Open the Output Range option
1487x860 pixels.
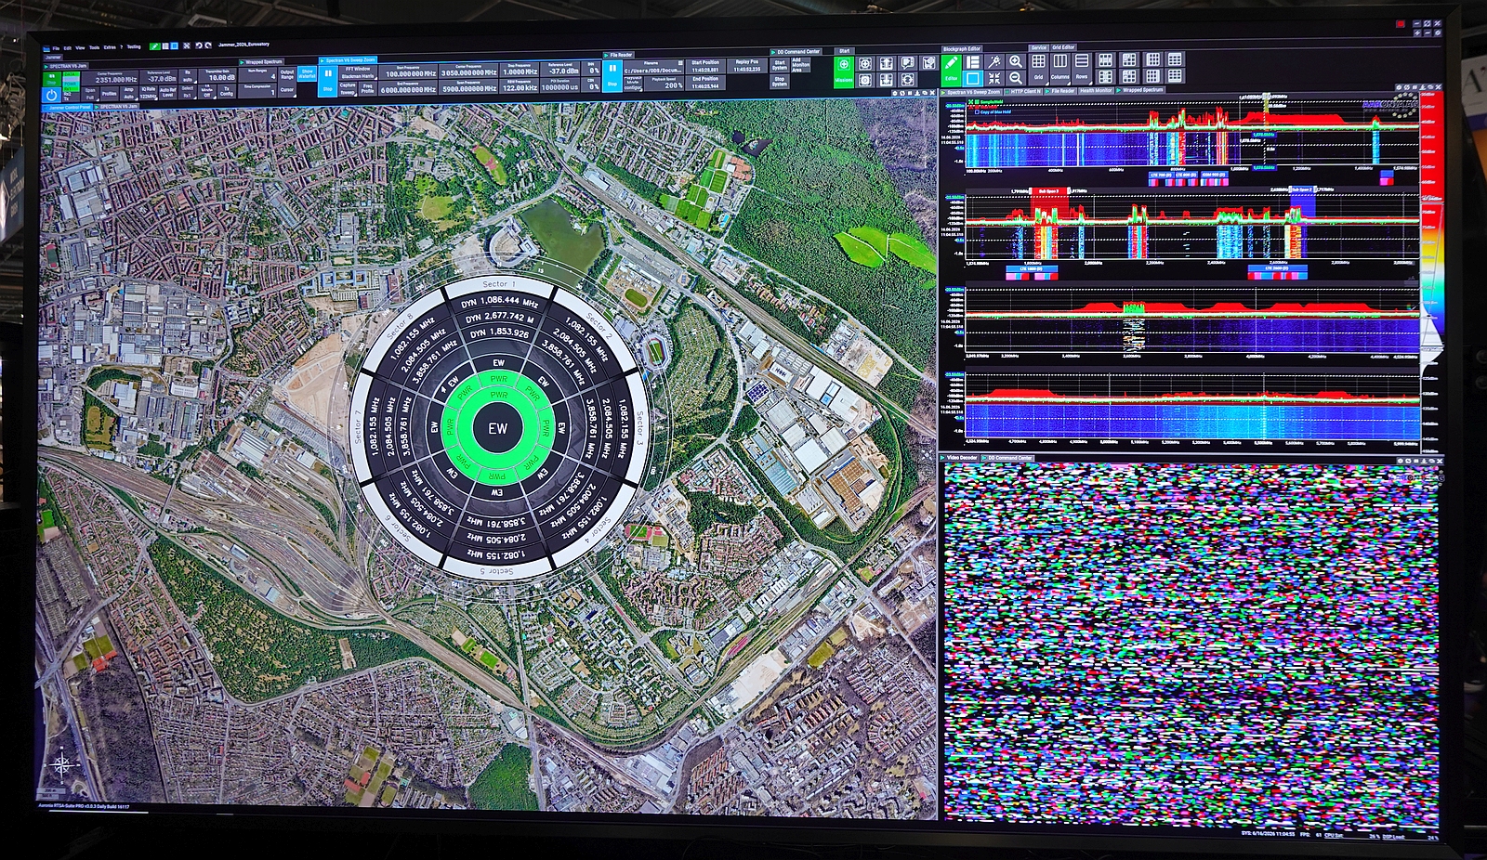tap(287, 73)
